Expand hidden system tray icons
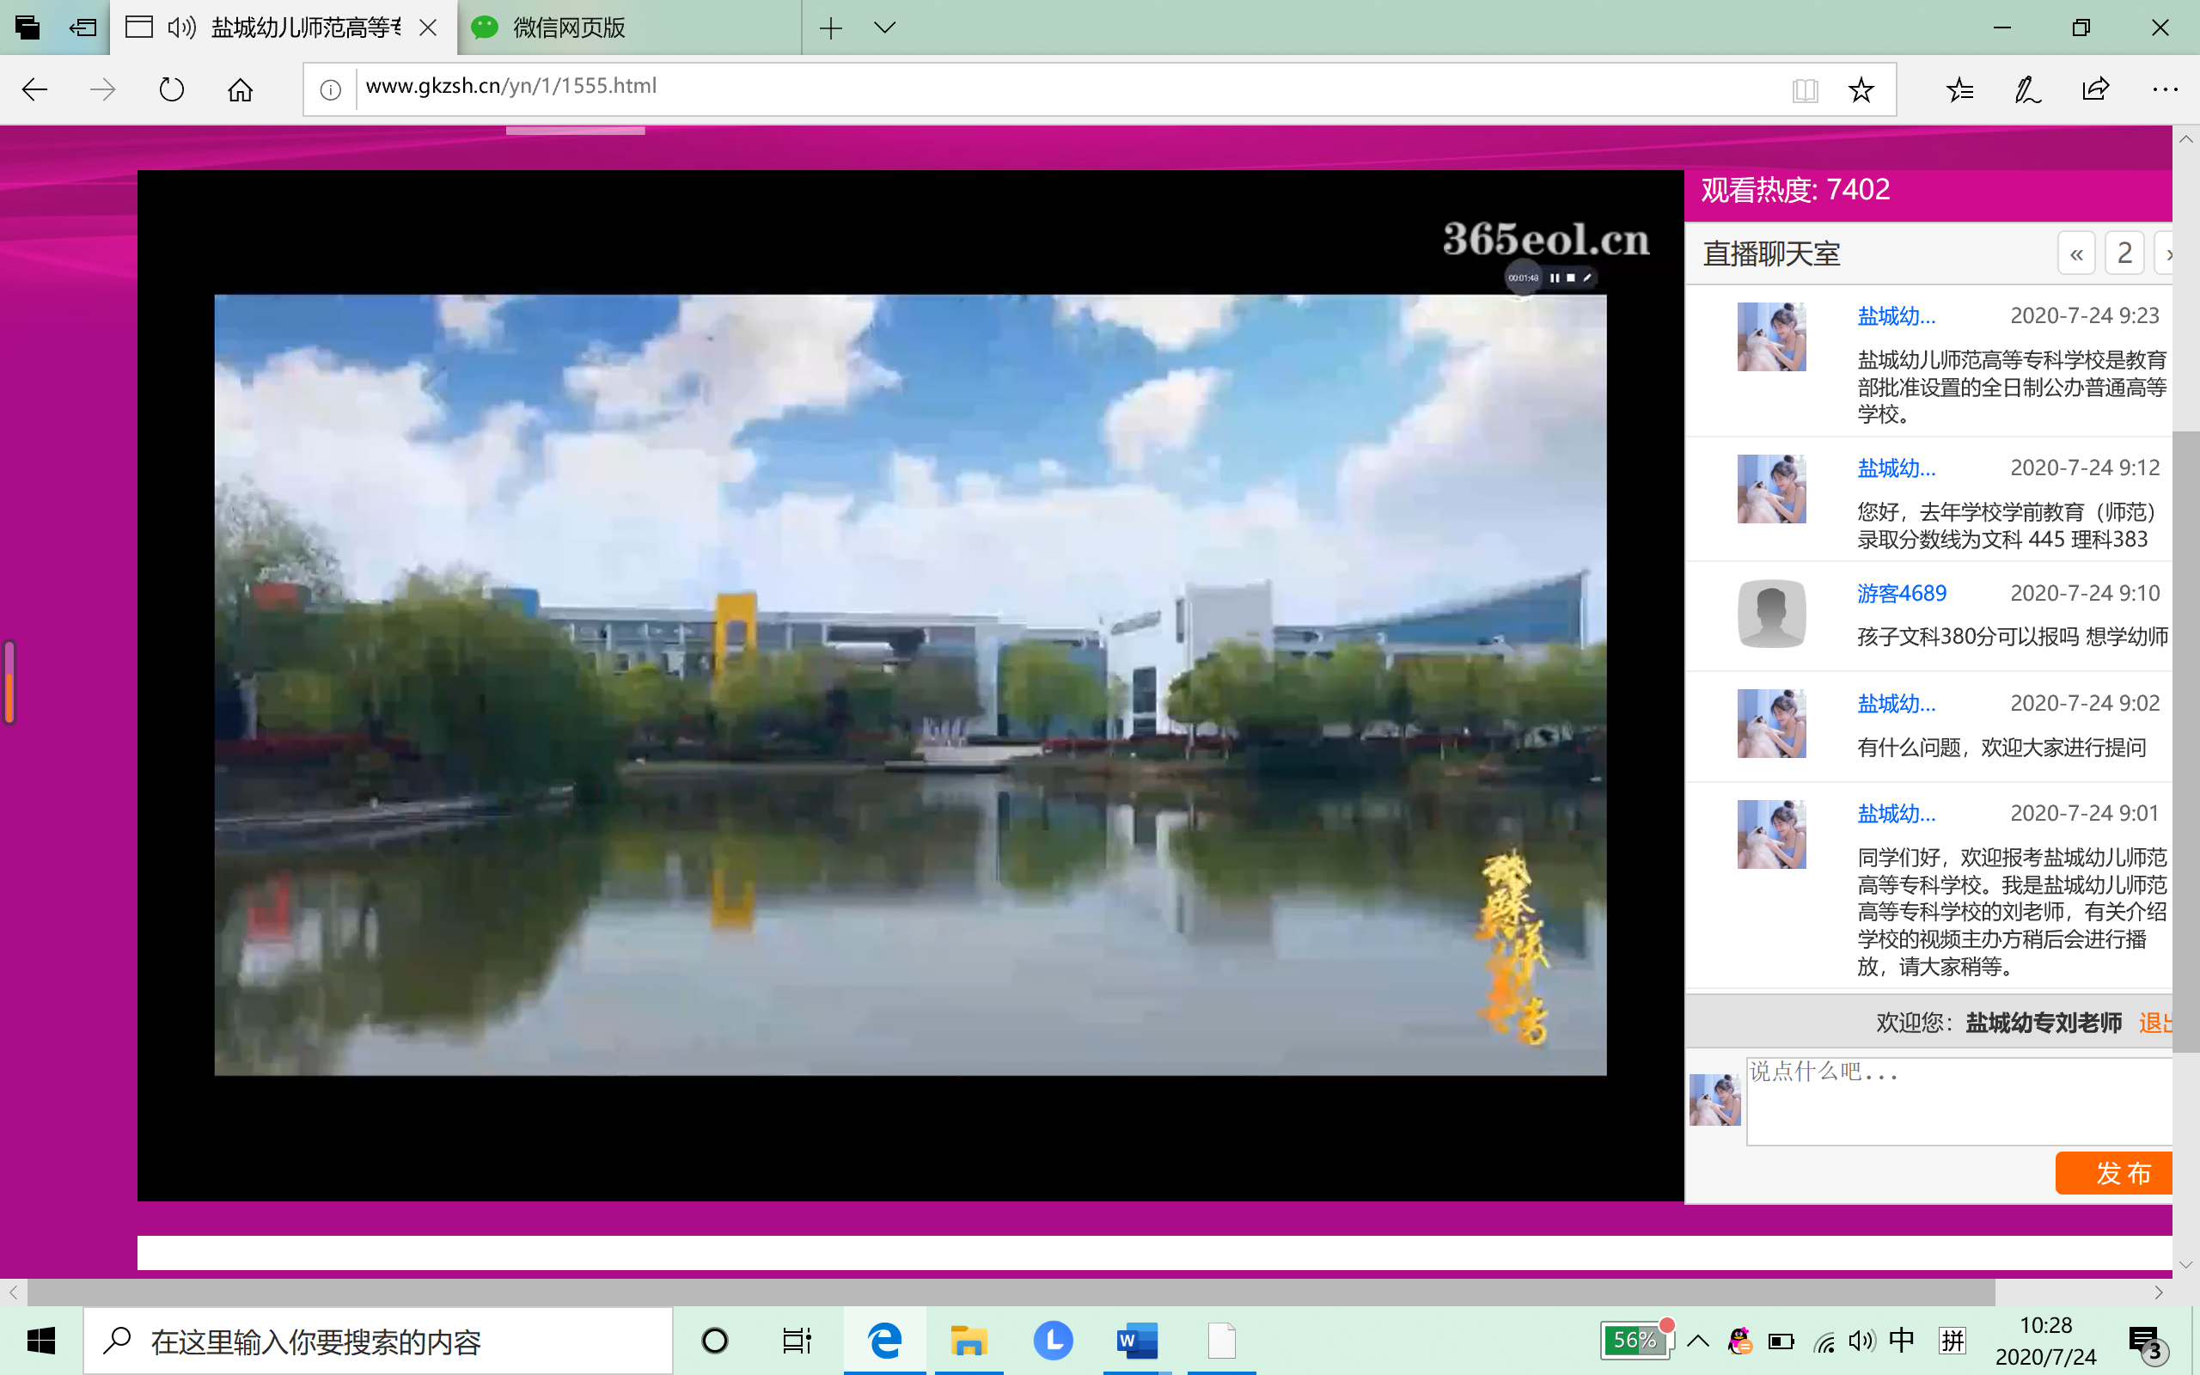 coord(1697,1341)
